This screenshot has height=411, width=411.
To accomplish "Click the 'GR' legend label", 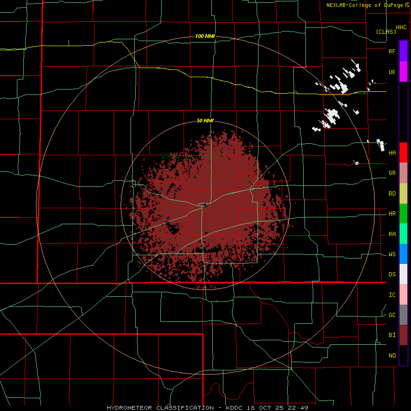I will tap(392, 173).
